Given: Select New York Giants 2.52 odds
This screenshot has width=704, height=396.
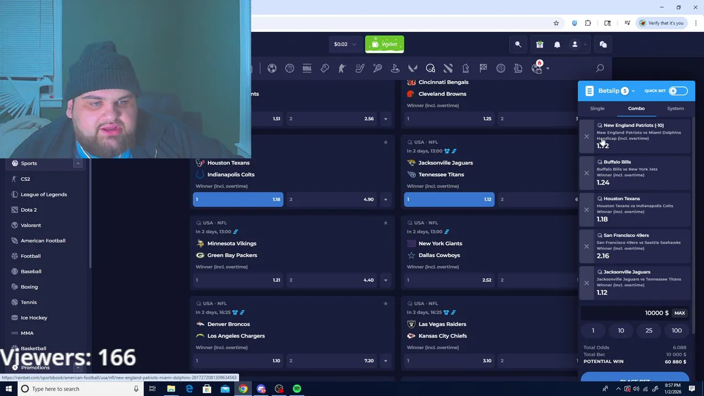Looking at the screenshot, I should coord(449,280).
